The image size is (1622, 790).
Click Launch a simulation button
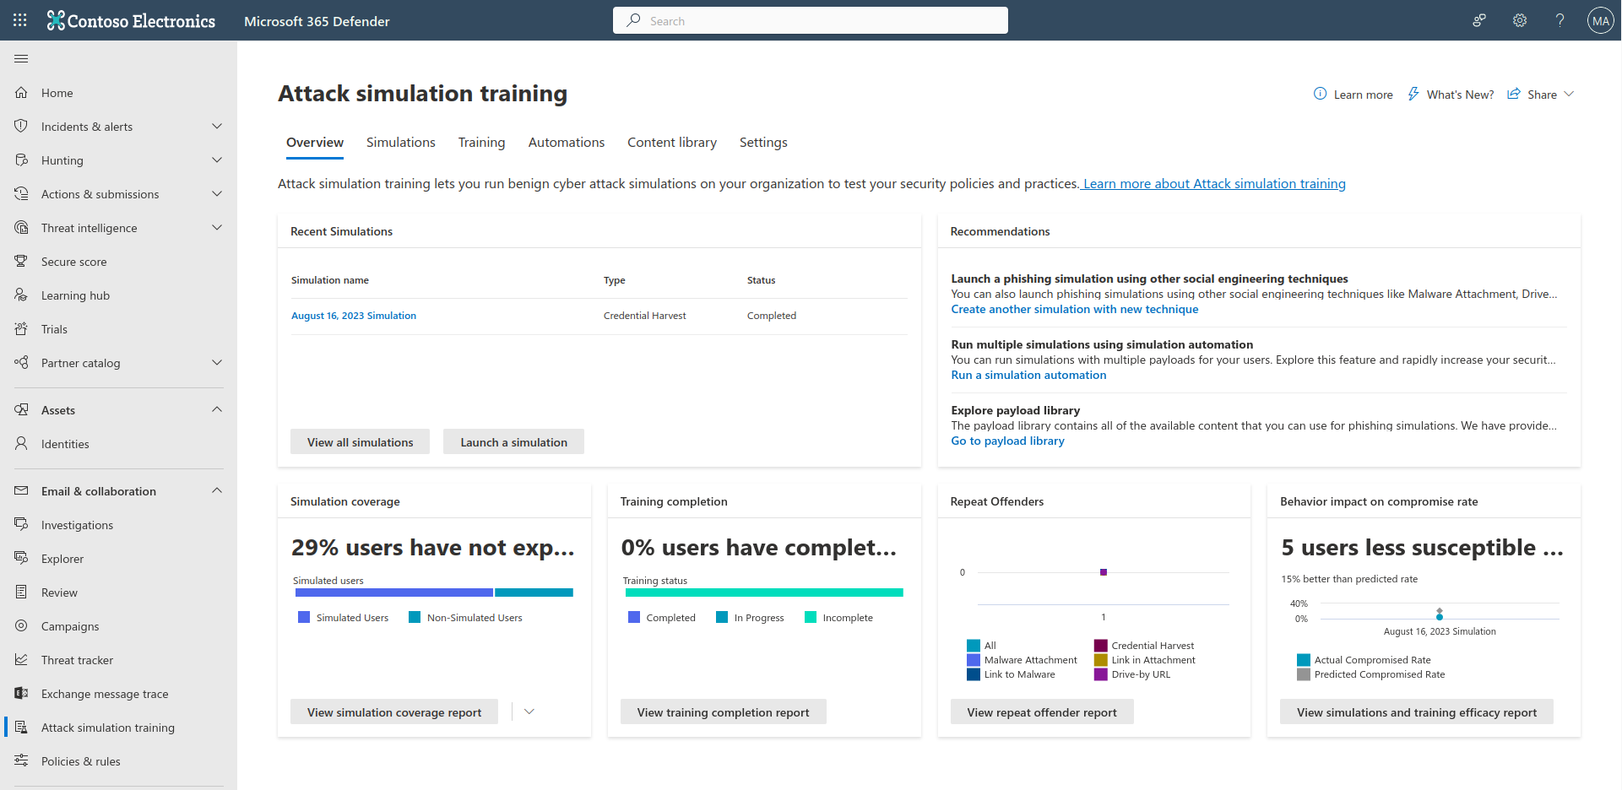pyautogui.click(x=514, y=442)
